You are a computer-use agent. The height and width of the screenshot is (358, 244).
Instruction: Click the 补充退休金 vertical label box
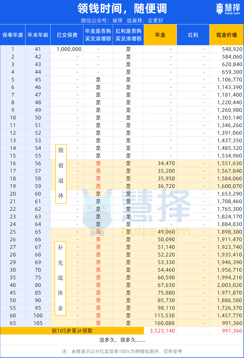coord(60,278)
